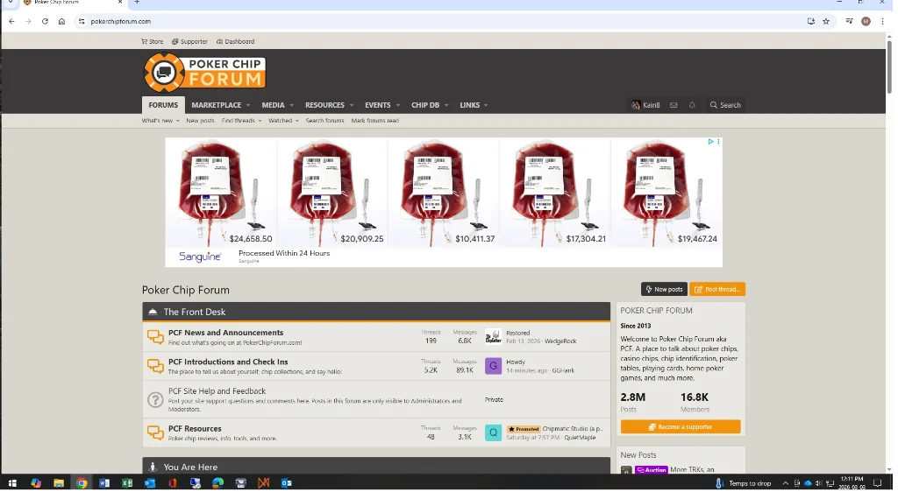Open the $10,411.37 blood bag ad item

[x=444, y=193]
